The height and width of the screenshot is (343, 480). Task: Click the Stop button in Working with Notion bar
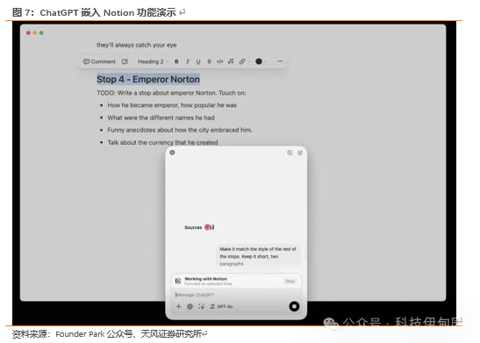tap(290, 281)
